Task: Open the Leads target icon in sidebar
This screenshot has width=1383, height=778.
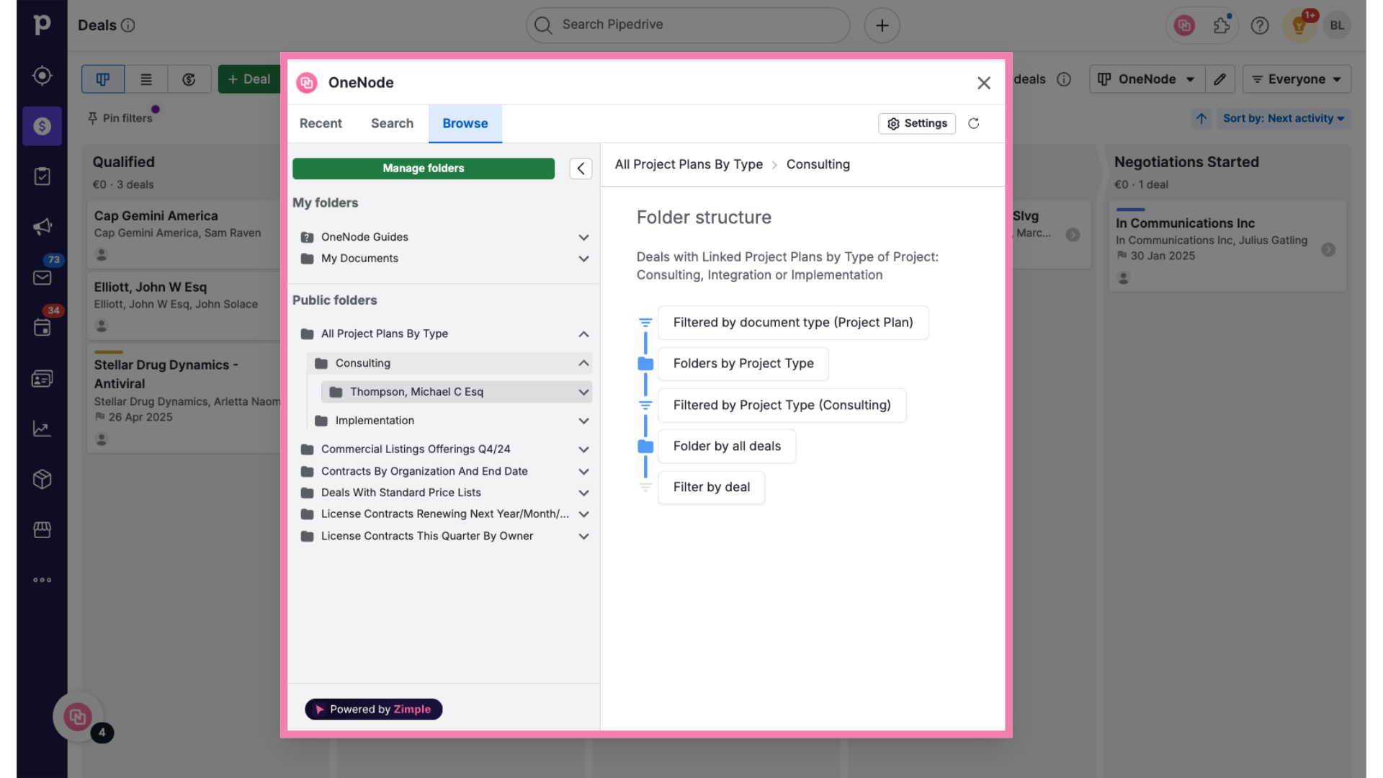Action: pos(42,76)
